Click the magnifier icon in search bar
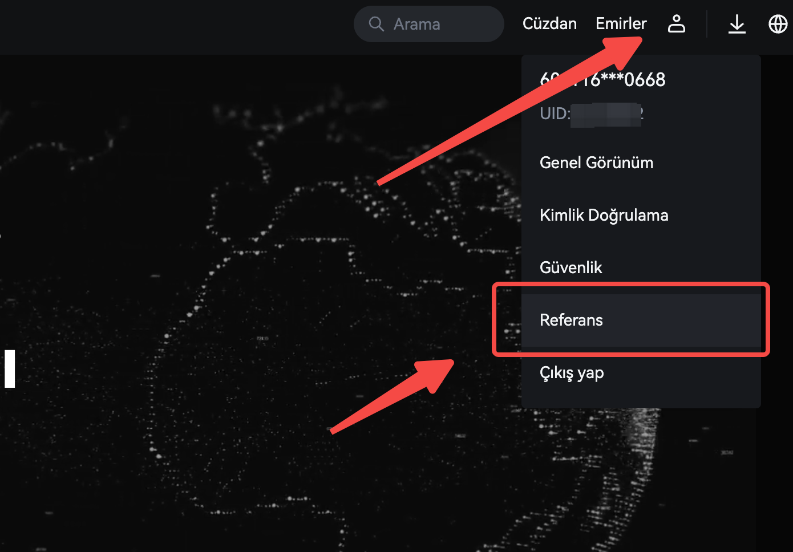Image resolution: width=793 pixels, height=552 pixels. [376, 24]
